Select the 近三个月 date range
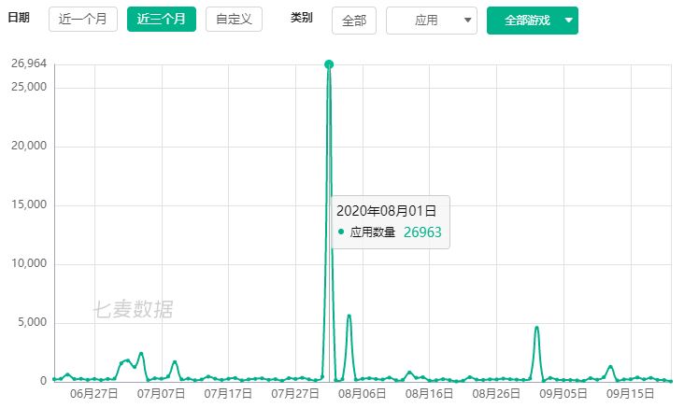684x408 pixels. (162, 20)
